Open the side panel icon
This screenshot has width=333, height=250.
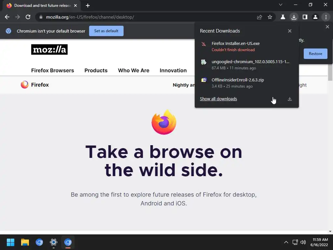click(x=305, y=17)
